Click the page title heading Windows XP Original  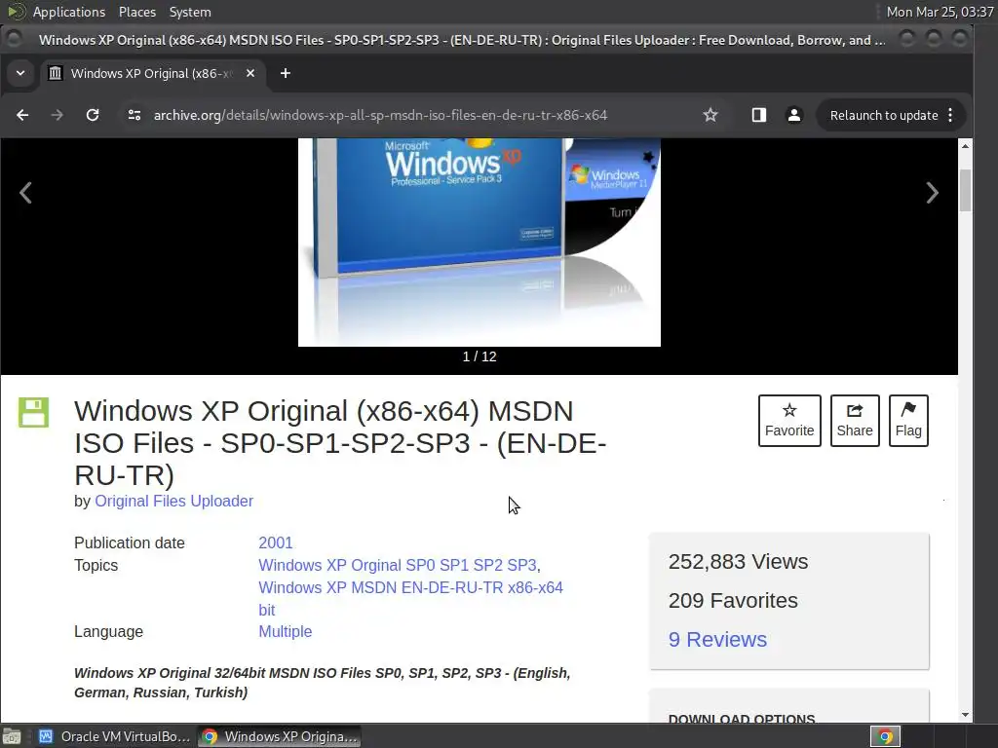(340, 443)
